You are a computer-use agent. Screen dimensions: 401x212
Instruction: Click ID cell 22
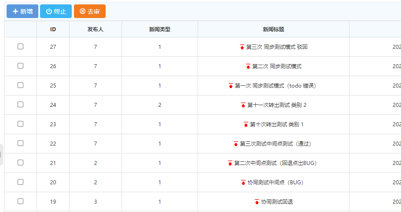53,144
